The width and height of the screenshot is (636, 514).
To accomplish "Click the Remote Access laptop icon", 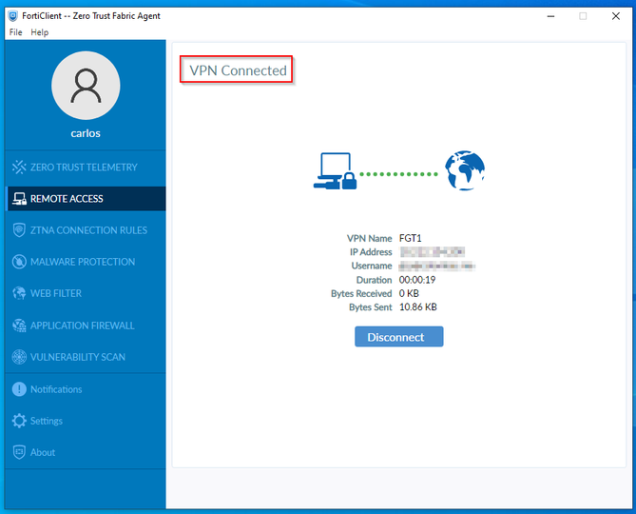I will pos(19,199).
